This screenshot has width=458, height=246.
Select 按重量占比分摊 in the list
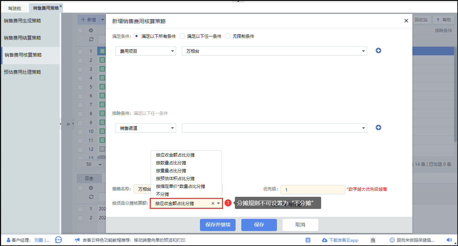pyautogui.click(x=171, y=171)
